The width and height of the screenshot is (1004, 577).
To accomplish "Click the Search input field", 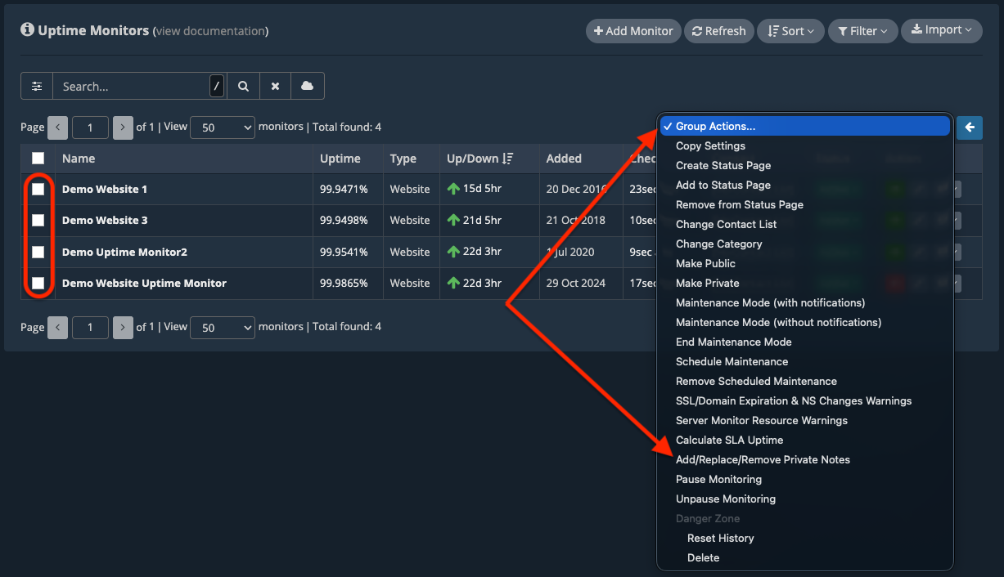I will [131, 86].
